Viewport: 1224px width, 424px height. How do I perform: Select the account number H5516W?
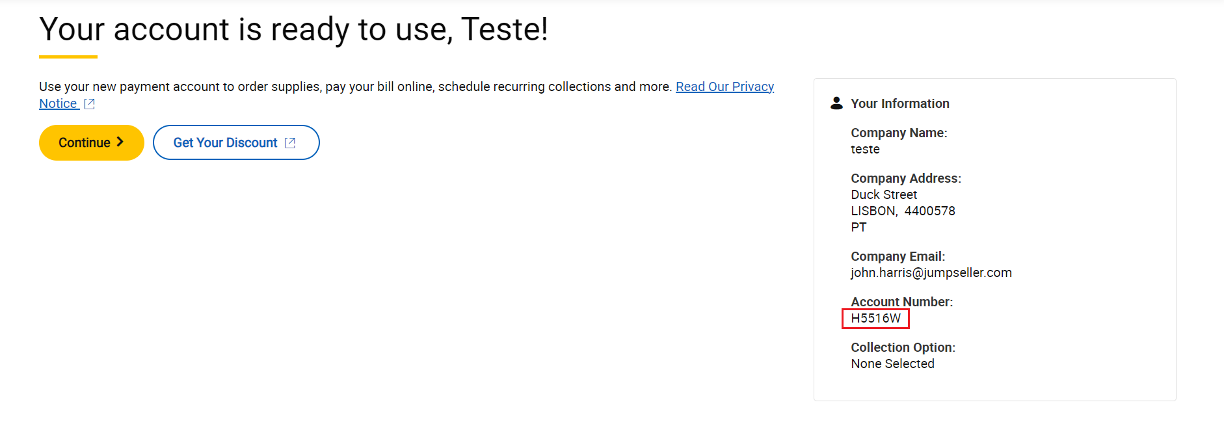pos(875,318)
